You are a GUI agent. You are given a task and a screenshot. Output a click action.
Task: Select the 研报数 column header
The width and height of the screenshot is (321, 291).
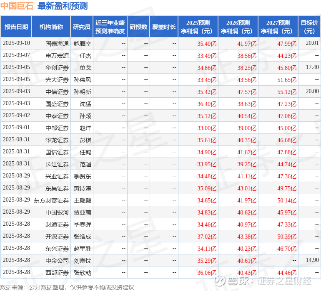tap(138, 27)
